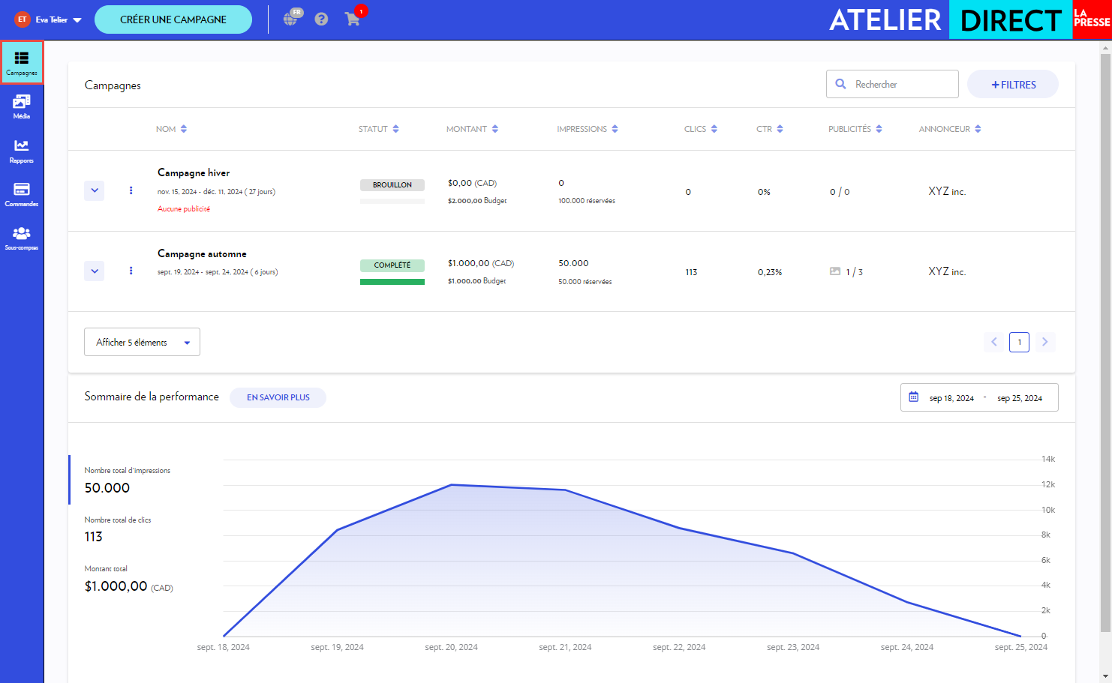1112x683 pixels.
Task: Click En savoir plus button
Action: [278, 397]
